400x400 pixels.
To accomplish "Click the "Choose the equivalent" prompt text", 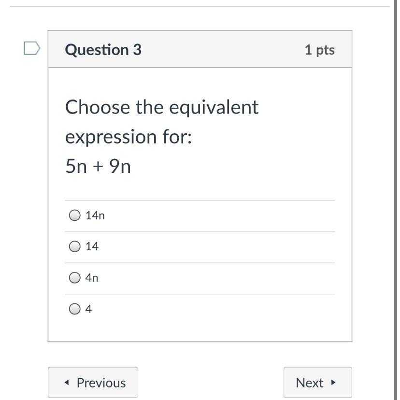I will [162, 107].
